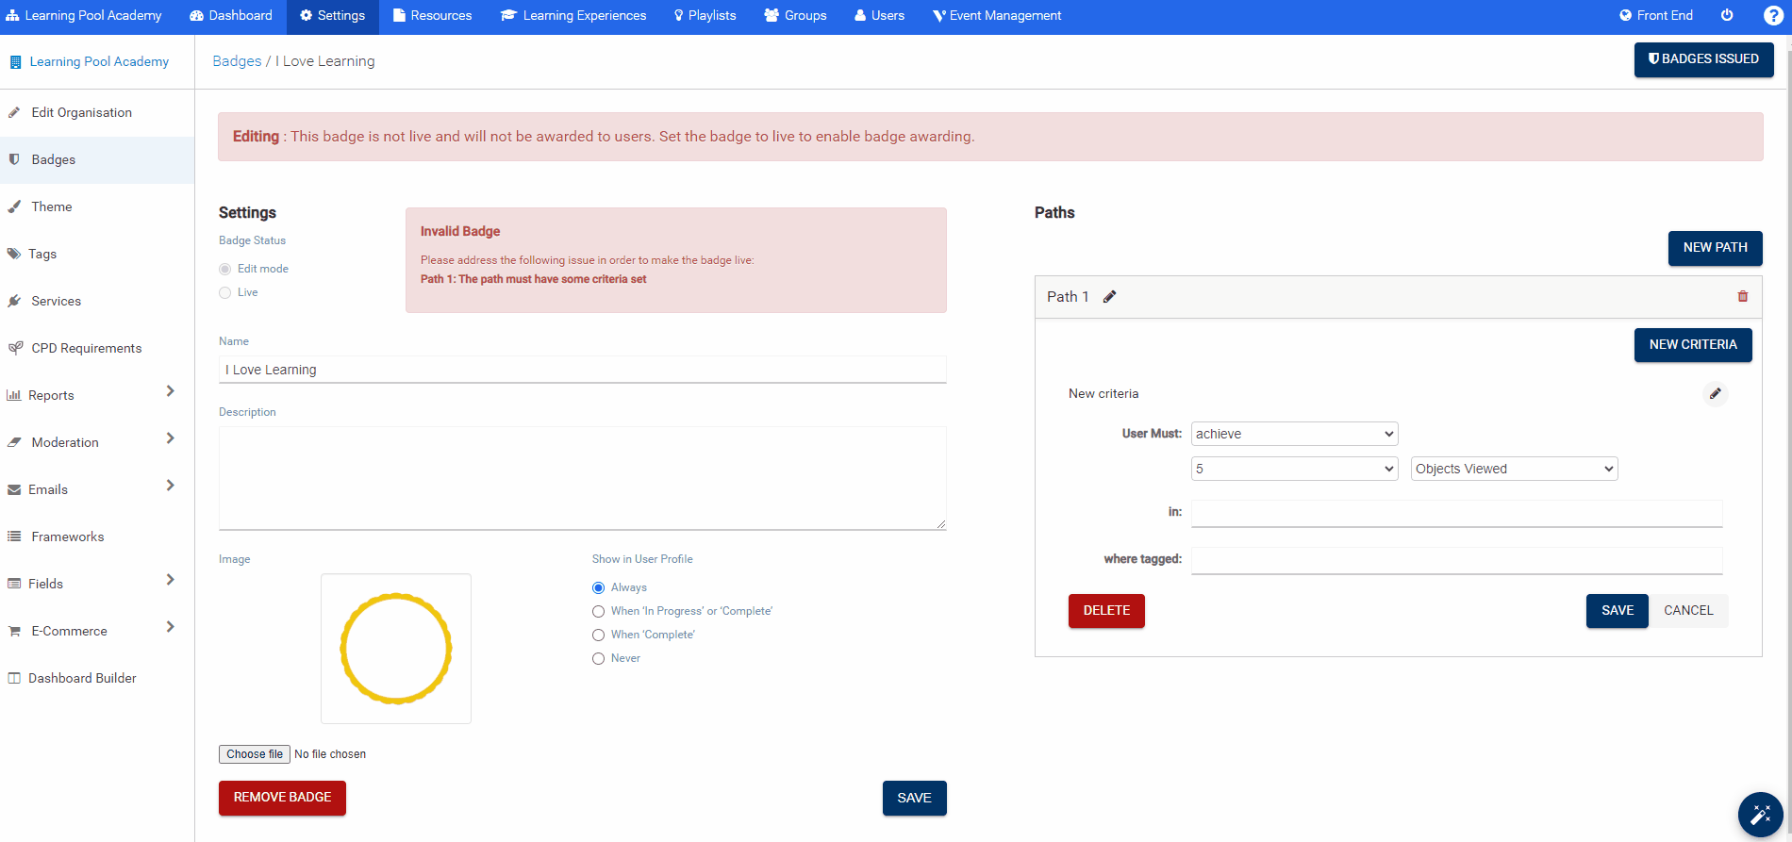Open the achieve User Must dropdown

1294,434
